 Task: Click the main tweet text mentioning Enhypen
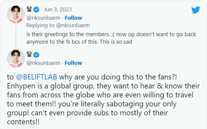coord(103,95)
